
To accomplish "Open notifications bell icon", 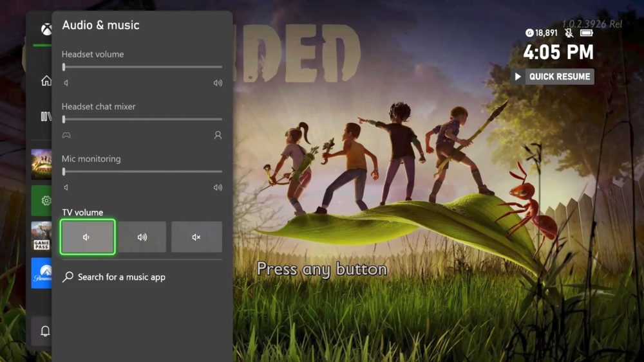I will point(45,331).
